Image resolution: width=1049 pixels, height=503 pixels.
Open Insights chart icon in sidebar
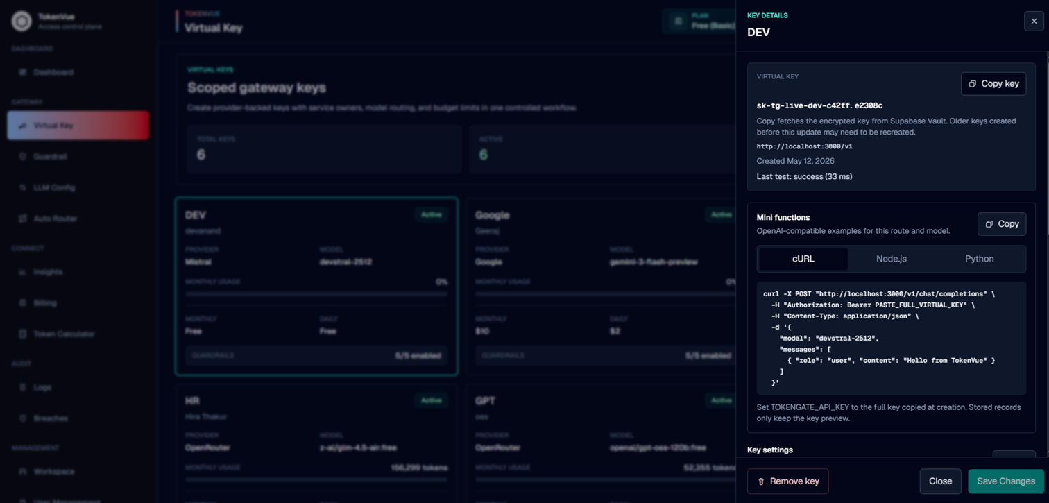[x=23, y=272]
